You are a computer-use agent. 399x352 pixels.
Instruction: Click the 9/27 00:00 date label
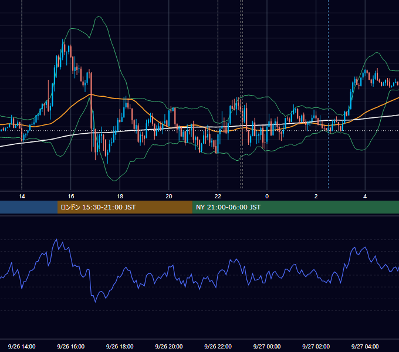(267, 346)
